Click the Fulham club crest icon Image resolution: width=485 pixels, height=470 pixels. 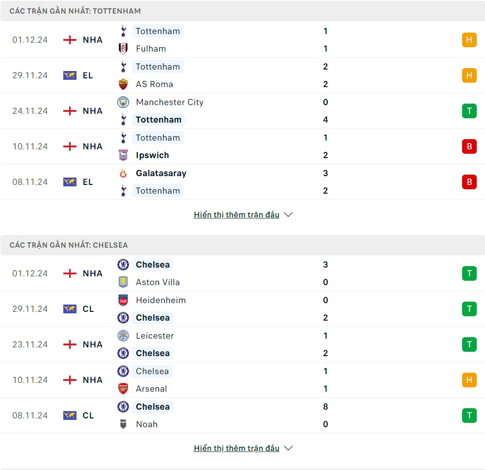pos(123,49)
